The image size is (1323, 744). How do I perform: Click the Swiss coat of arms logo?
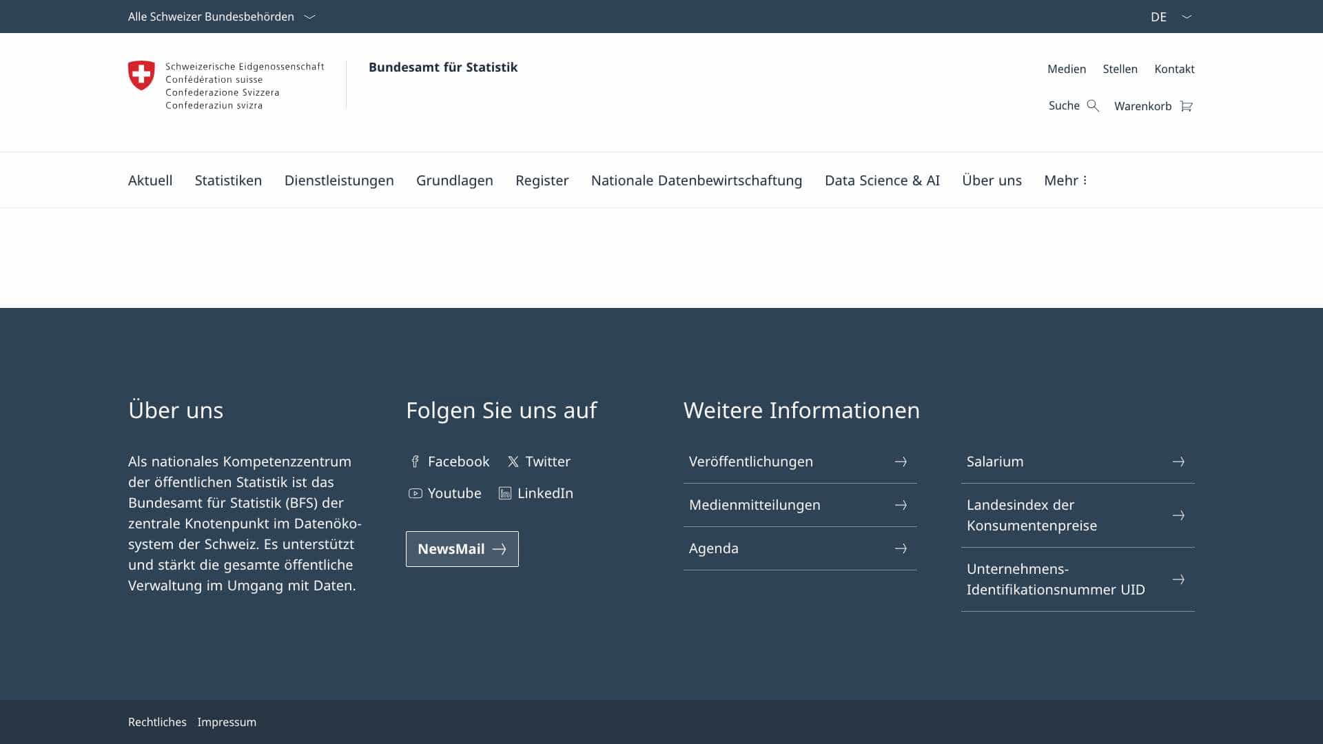[141, 76]
